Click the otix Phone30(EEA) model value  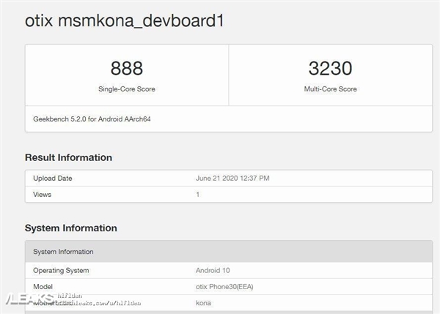[x=225, y=286]
